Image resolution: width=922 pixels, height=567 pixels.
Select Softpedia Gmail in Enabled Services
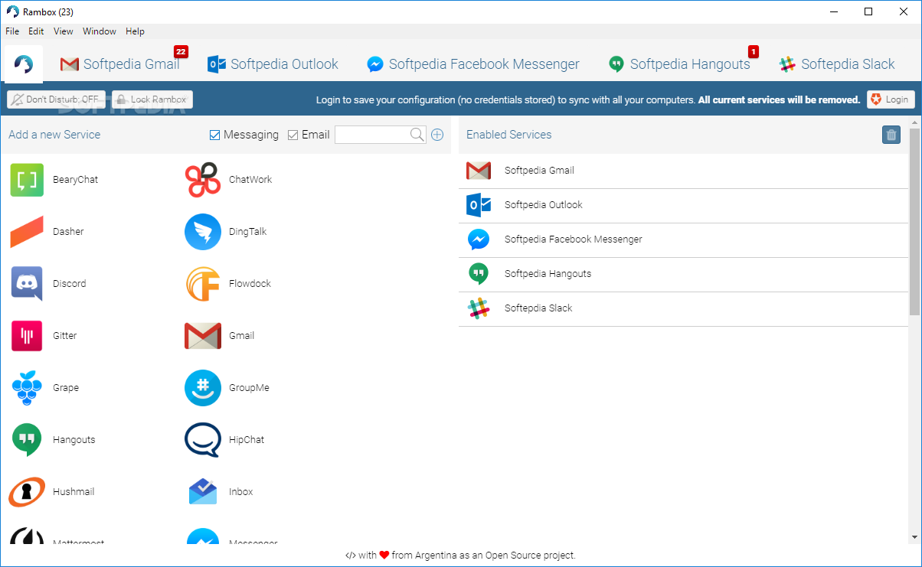coord(683,171)
